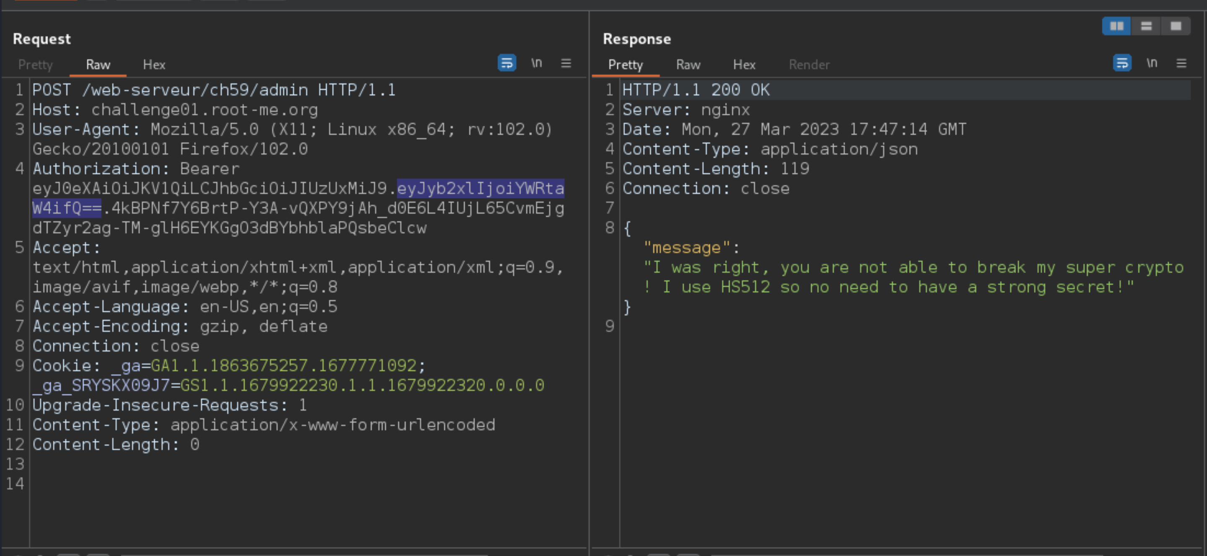The width and height of the screenshot is (1207, 556).
Task: Switch Request view to Hex tab
Action: click(154, 65)
